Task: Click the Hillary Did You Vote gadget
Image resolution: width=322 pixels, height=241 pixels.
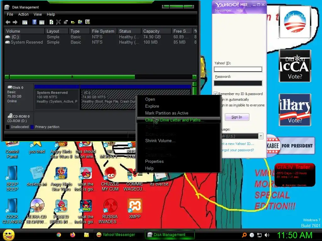Action: pos(295,110)
